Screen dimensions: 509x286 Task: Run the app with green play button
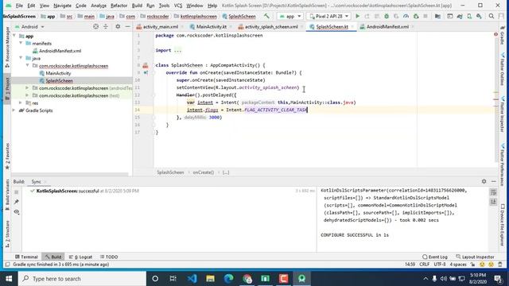pyautogui.click(x=357, y=16)
